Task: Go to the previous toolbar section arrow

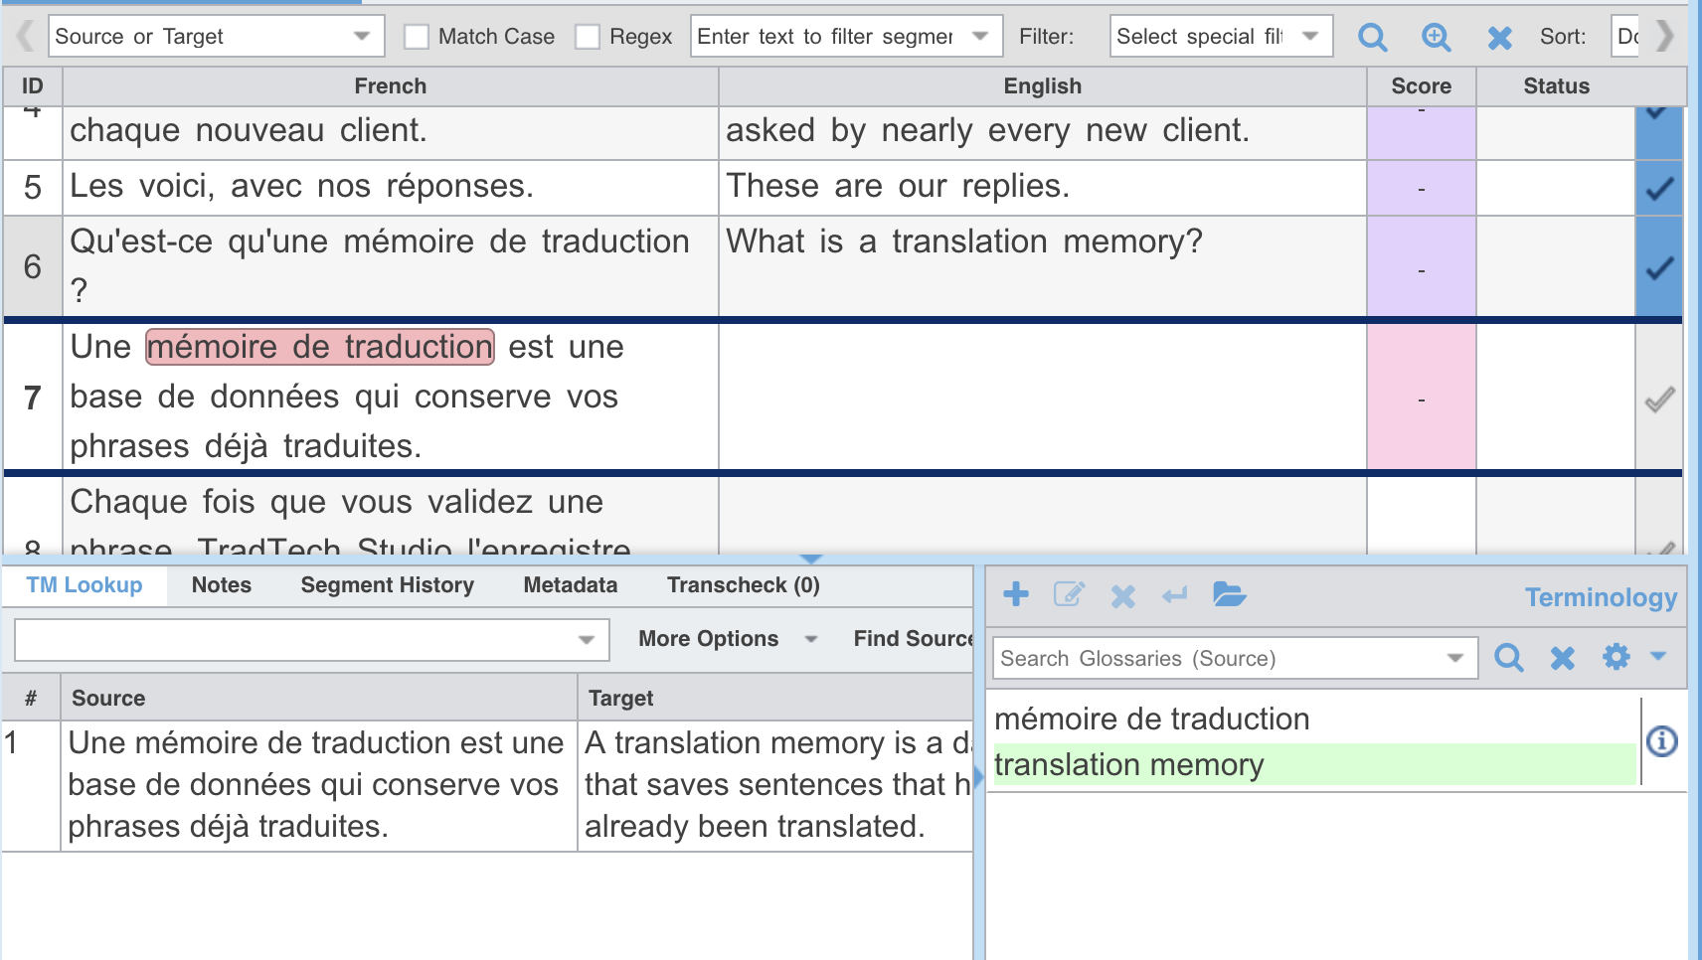Action: click(x=25, y=37)
